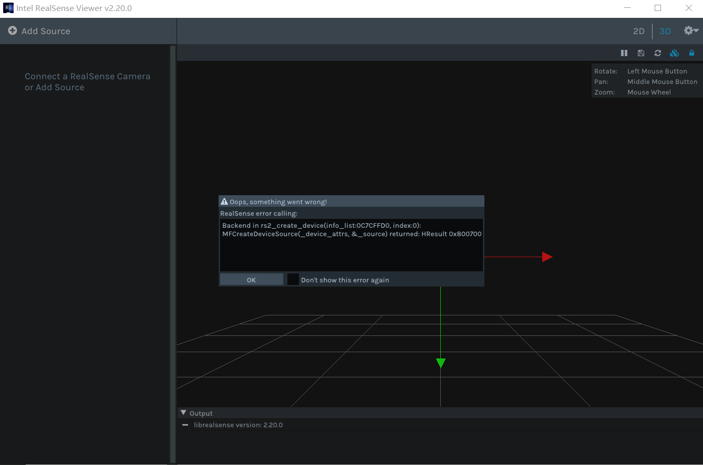This screenshot has height=465, width=703.
Task: Click the 'Zoom: Mouse Wheel' hint
Action: coord(633,92)
